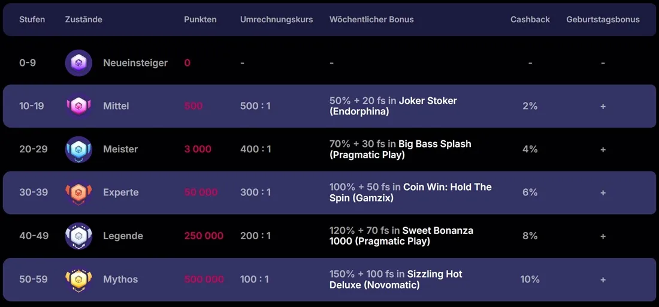659x307 pixels.
Task: Select the Geburtstagsbonus column header
Action: [x=603, y=19]
